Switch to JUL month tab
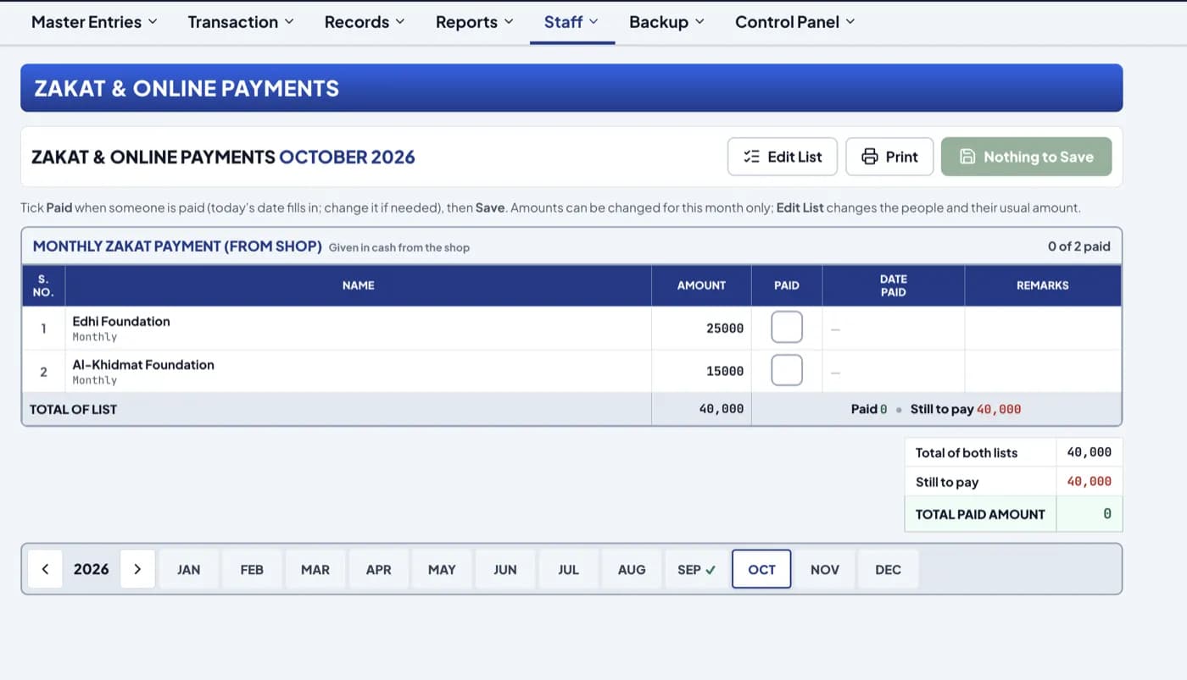The width and height of the screenshot is (1187, 680). click(568, 569)
